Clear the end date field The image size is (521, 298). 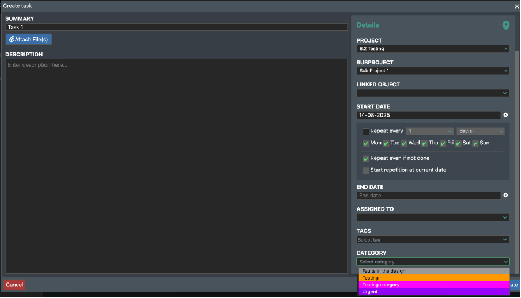tap(505, 195)
